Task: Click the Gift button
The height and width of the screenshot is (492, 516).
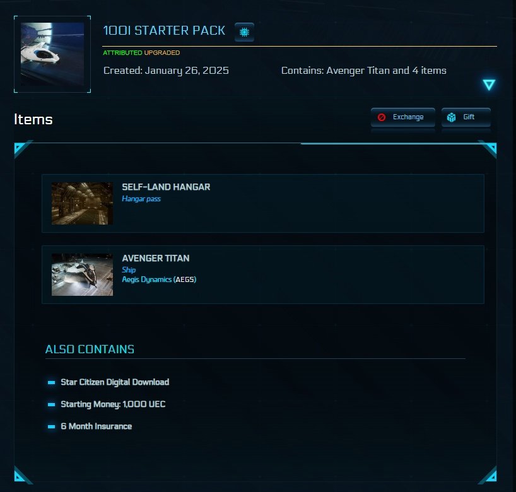Action: coord(466,117)
